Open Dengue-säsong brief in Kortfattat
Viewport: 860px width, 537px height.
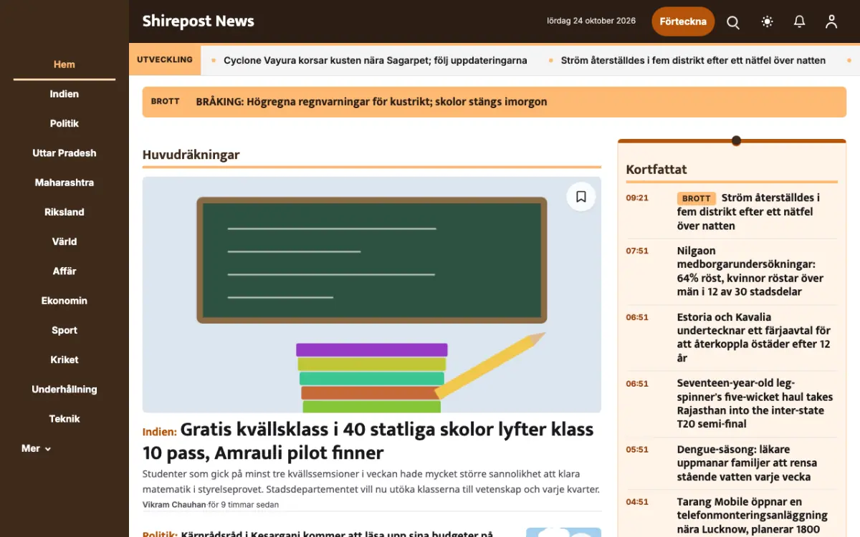[747, 463]
